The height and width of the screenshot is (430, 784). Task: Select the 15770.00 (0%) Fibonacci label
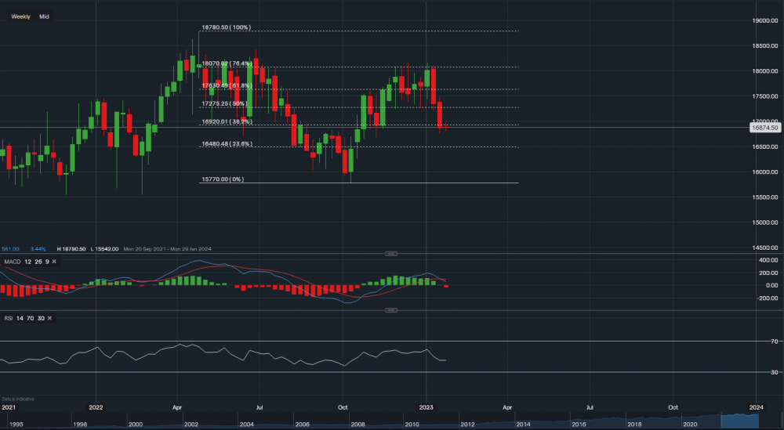point(223,179)
